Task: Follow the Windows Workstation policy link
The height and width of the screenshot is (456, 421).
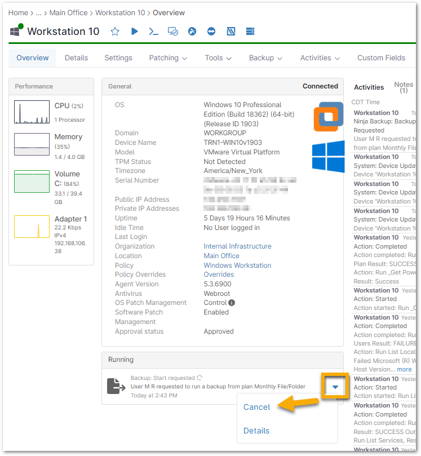Action: 237,265
